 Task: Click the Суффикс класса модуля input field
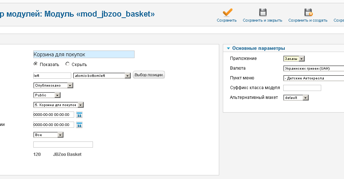302,88
